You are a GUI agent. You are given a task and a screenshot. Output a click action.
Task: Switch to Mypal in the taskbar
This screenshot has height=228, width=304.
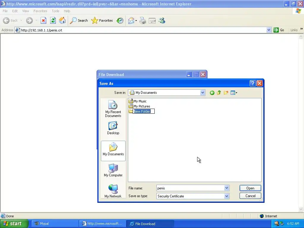55,224
